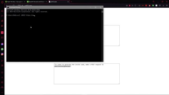Open sidebar downloads arrow icon
This screenshot has height=95, width=169.
click(x=2, y=77)
